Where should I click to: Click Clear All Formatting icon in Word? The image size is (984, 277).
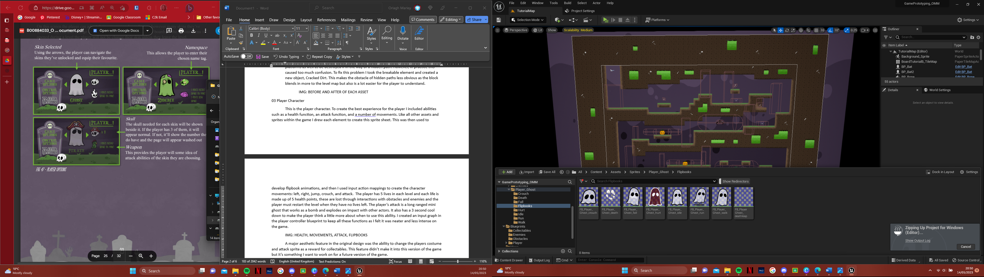[x=300, y=35]
